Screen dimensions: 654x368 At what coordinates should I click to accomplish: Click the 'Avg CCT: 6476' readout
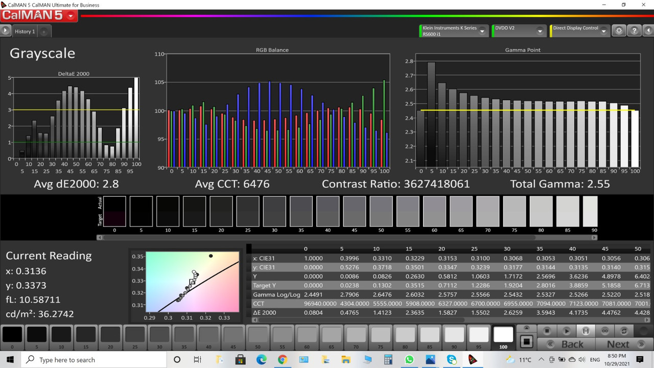click(x=232, y=184)
